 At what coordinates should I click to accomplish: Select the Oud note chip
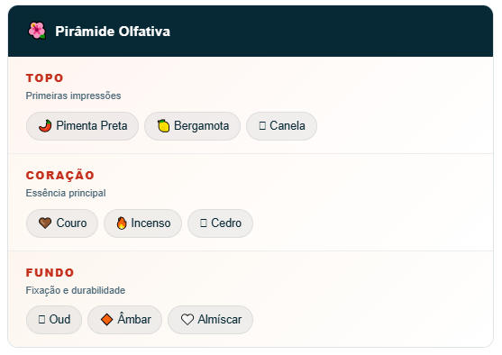[54, 320]
